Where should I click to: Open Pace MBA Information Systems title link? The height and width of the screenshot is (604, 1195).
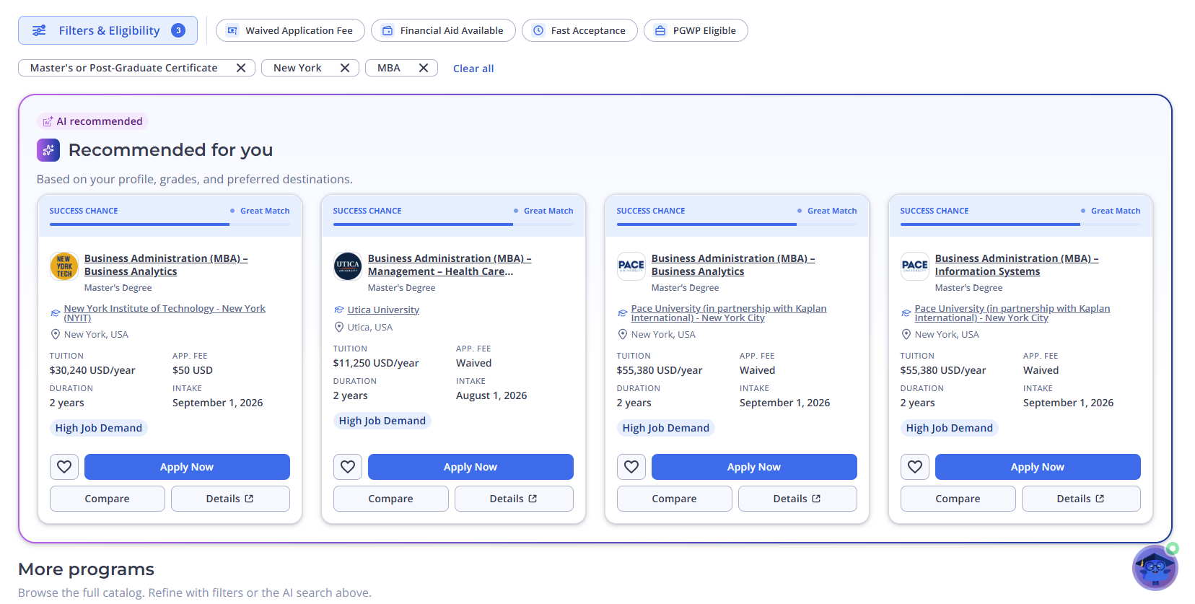[x=1017, y=265]
